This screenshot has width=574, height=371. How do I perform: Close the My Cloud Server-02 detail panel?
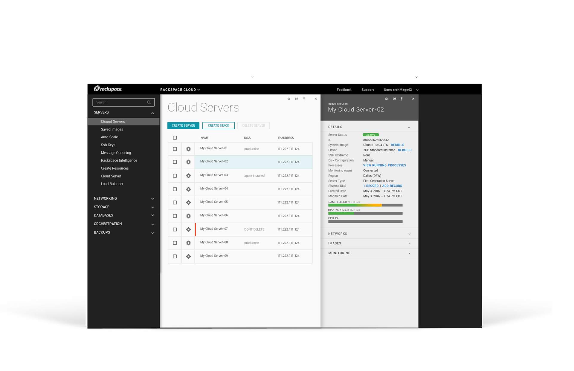click(413, 99)
